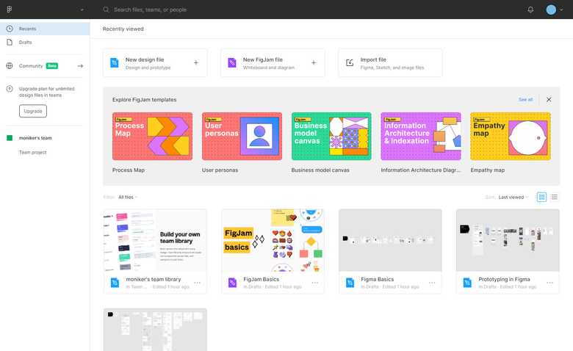
Task: Open the notifications bell
Action: coord(530,10)
